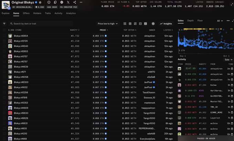Select the table view icon
Image resolution: width=234 pixels, height=141 pixels.
click(x=145, y=24)
